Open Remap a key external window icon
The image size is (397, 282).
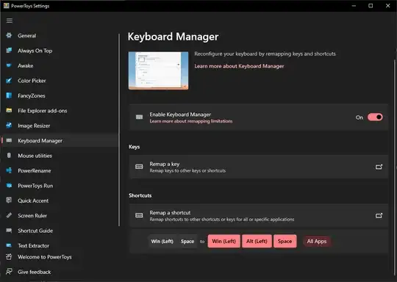379,167
